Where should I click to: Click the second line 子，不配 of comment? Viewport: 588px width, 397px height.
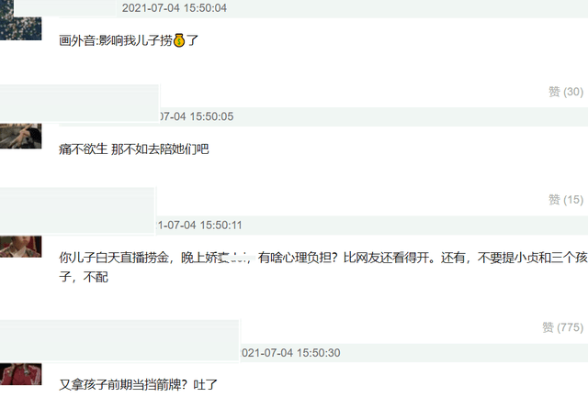tap(84, 277)
